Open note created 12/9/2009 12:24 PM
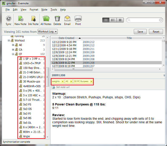 (106, 52)
